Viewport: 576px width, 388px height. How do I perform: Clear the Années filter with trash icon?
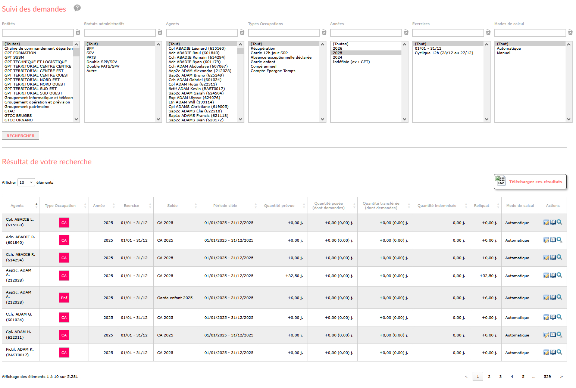406,32
